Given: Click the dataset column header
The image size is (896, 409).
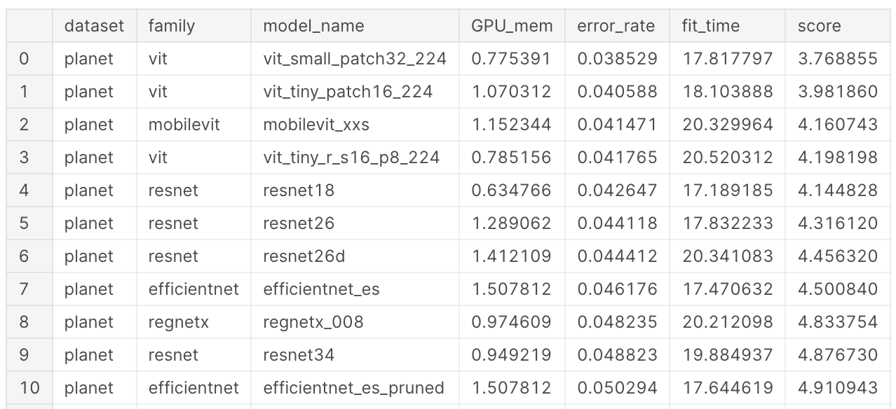Looking at the screenshot, I should tap(94, 26).
